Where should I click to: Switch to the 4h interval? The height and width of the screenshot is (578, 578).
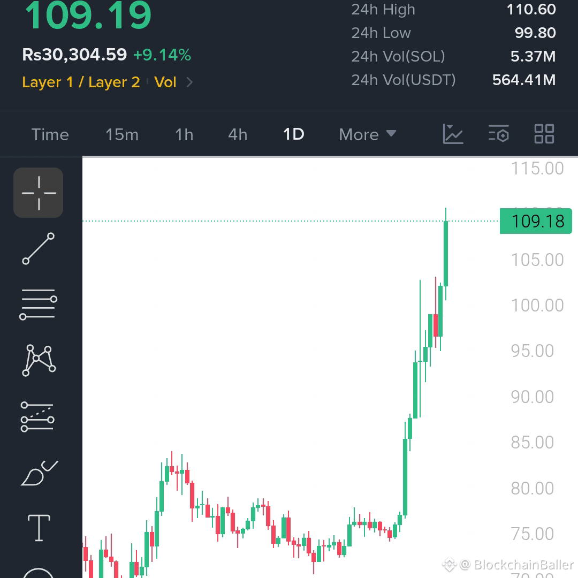click(238, 134)
